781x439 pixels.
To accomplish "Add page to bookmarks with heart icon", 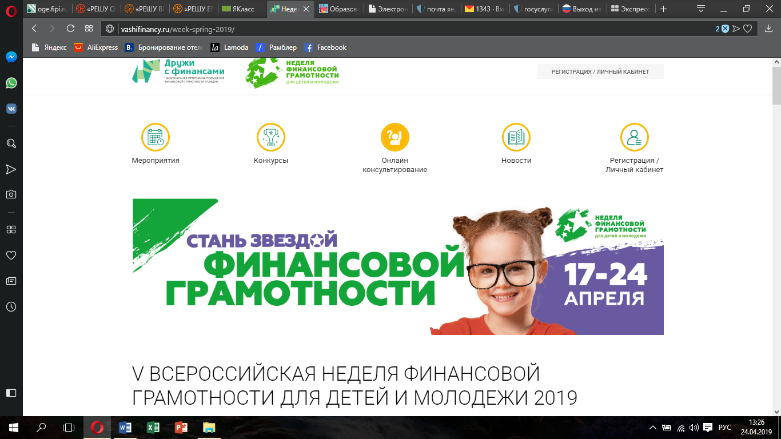I will 747,29.
